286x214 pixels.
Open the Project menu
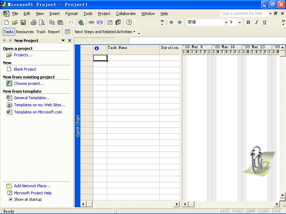click(104, 14)
